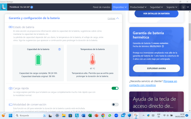Open Settings gear on the taskbar
Screen dimensions: 191x119
(x=57, y=115)
